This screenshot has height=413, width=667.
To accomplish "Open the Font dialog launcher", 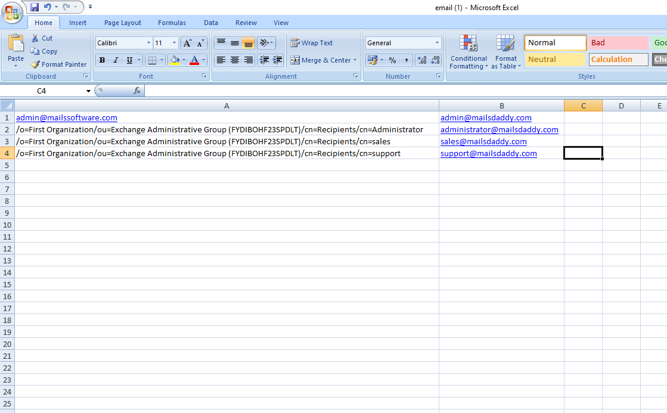I will click(204, 76).
